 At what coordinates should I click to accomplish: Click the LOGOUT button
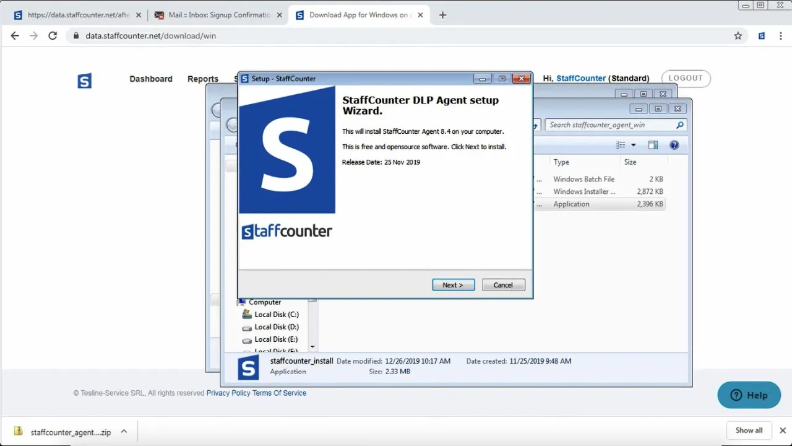tap(686, 78)
